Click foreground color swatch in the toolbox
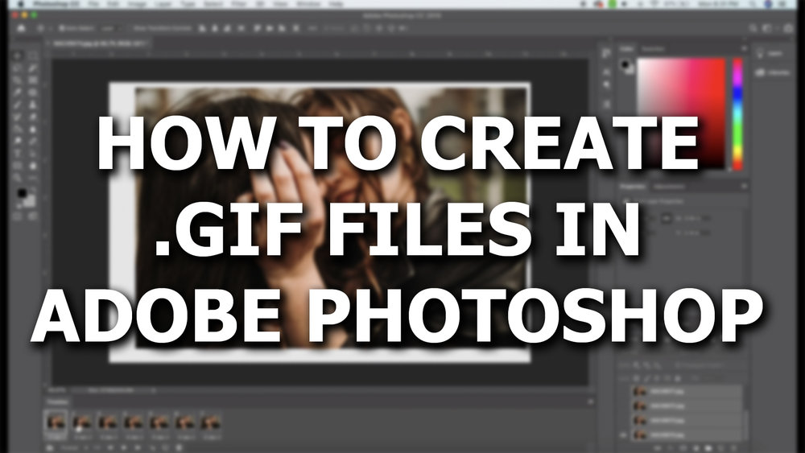Screen dimensions: 805x453 click(x=22, y=193)
